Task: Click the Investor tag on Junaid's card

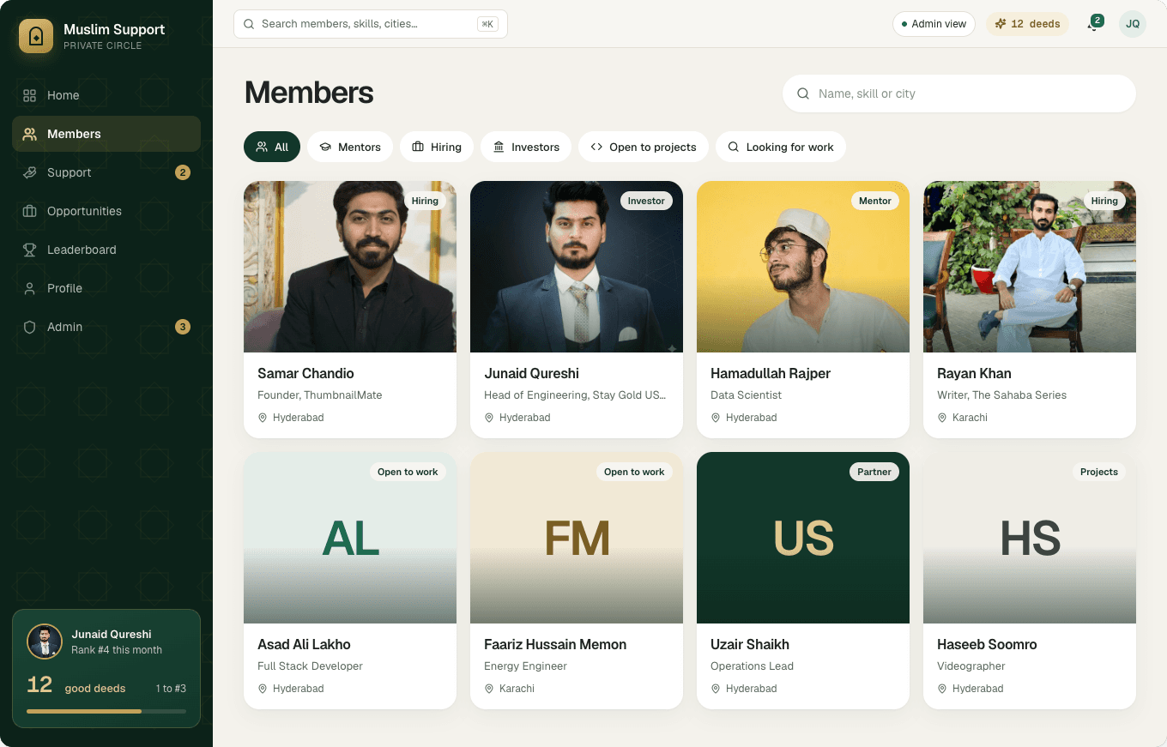Action: tap(646, 201)
